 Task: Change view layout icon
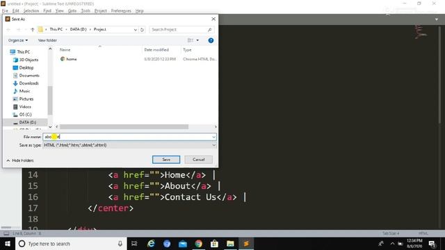pyautogui.click(x=191, y=40)
